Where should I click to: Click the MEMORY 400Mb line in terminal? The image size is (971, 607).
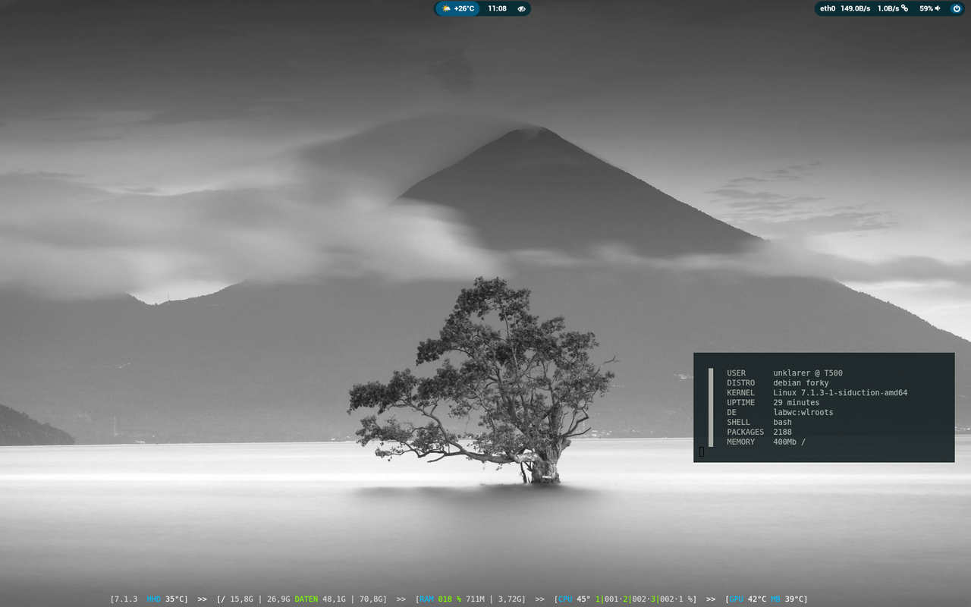coord(766,442)
